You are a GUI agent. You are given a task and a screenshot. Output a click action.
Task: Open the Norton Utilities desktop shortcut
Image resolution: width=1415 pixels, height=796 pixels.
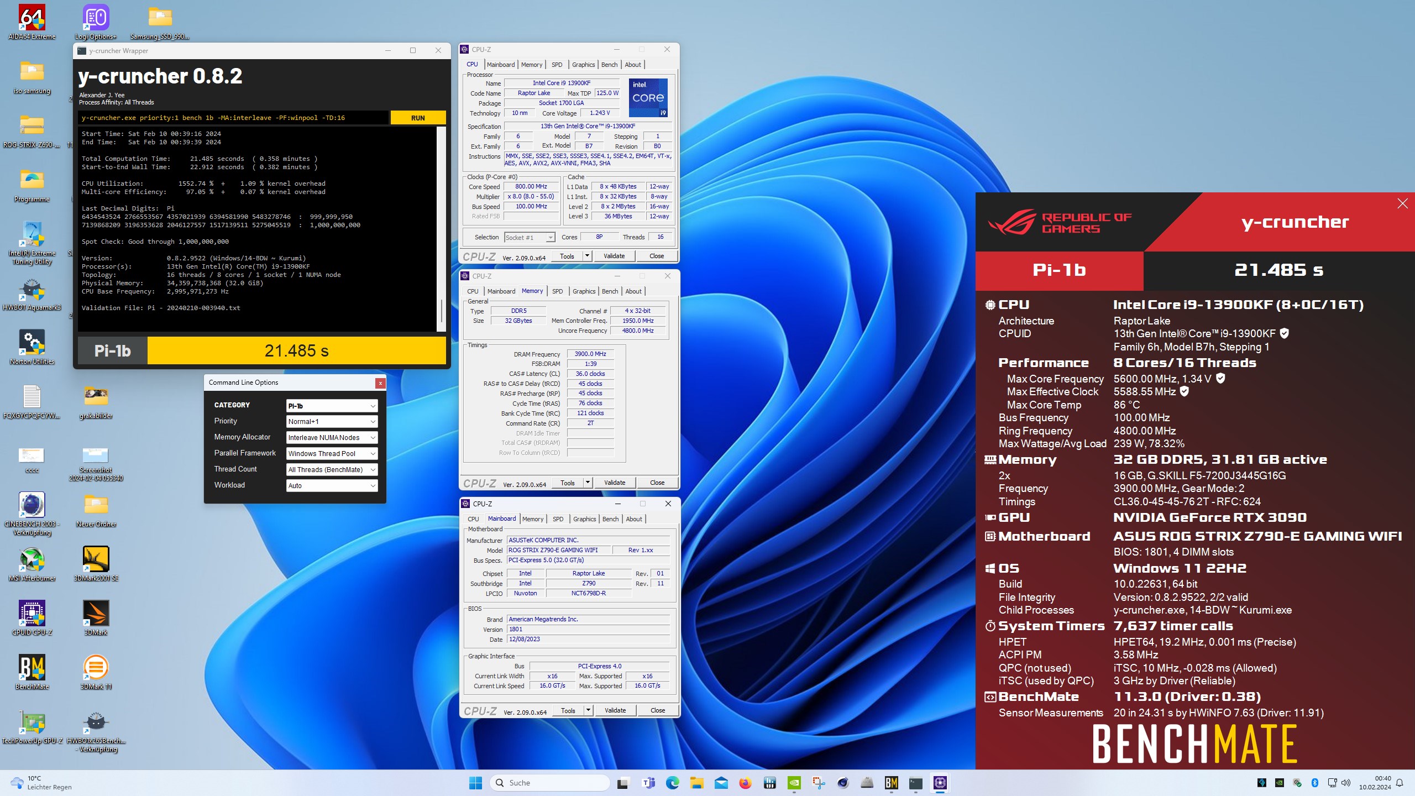(32, 347)
